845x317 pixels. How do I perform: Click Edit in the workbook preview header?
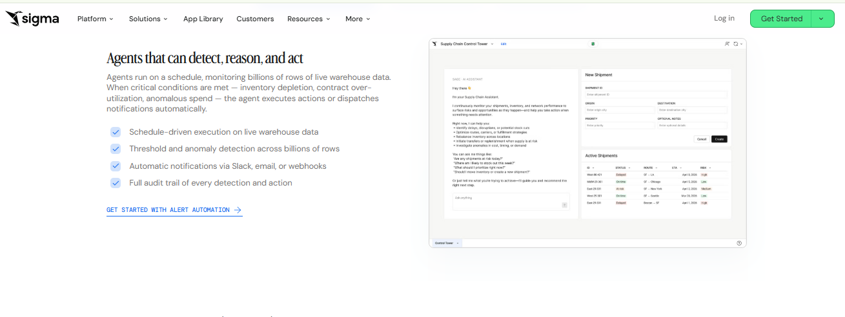[x=504, y=44]
